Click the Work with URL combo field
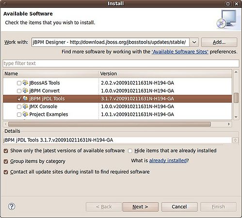242x218 pixels. pos(110,42)
